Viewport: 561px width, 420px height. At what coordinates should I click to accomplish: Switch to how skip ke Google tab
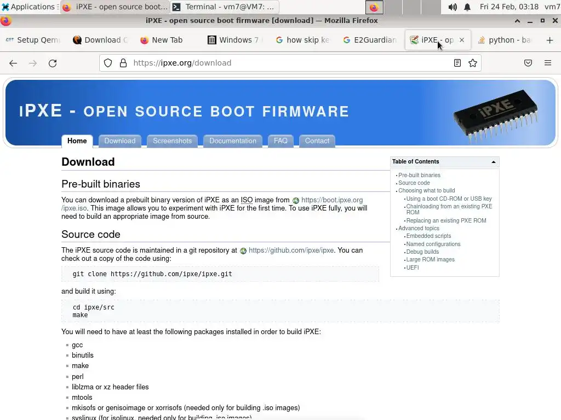tap(302, 40)
